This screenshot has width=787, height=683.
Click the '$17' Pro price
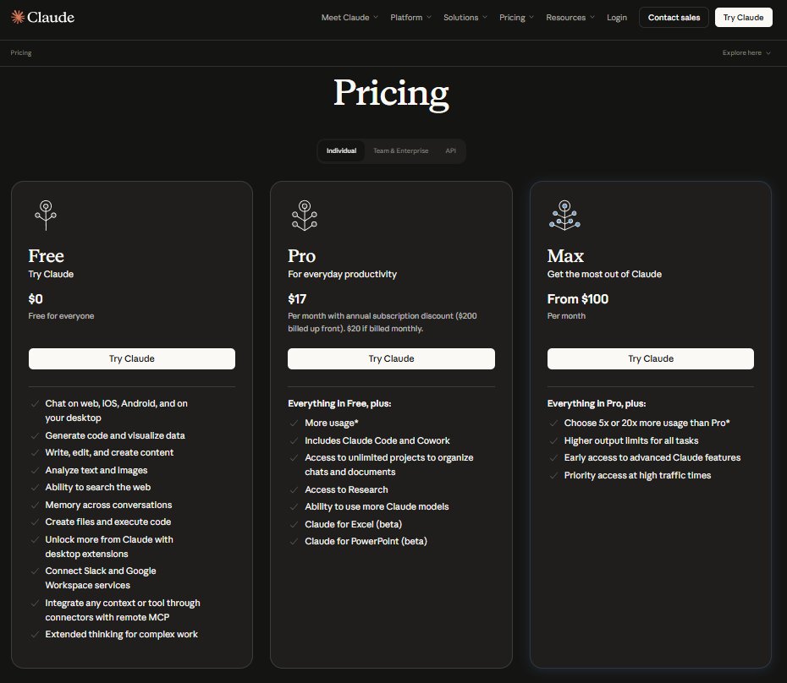click(x=297, y=299)
